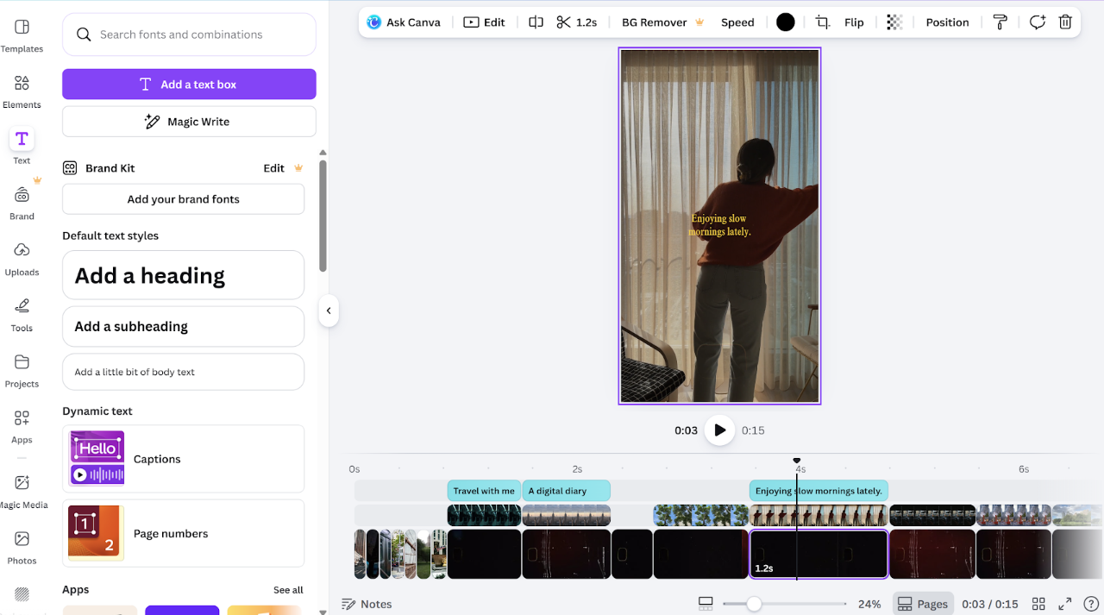Click the copy style paint roller icon
This screenshot has height=615, width=1104.
tap(1000, 22)
